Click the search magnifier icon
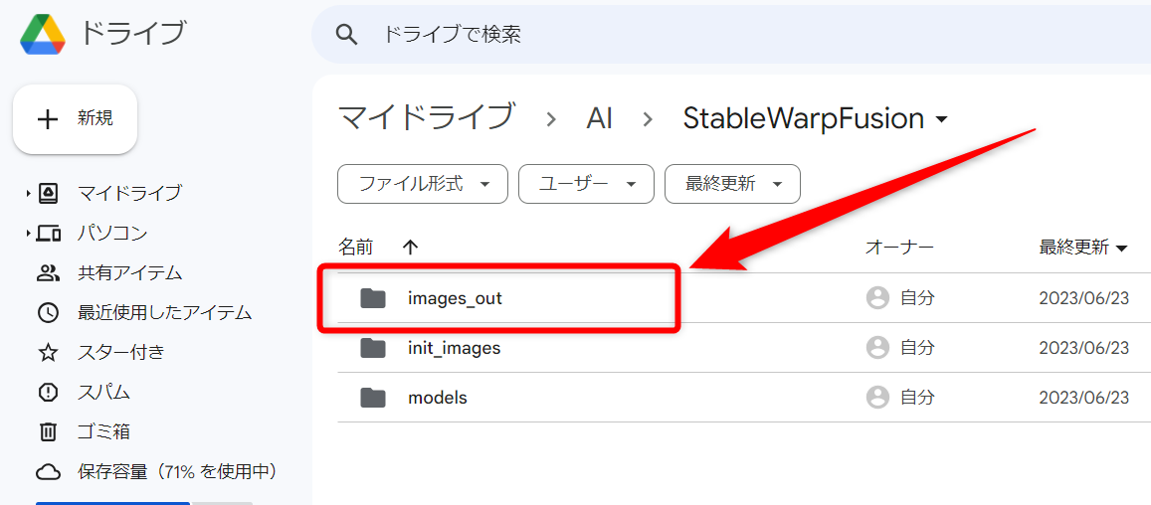Screen dimensions: 1151x505 coord(346,34)
